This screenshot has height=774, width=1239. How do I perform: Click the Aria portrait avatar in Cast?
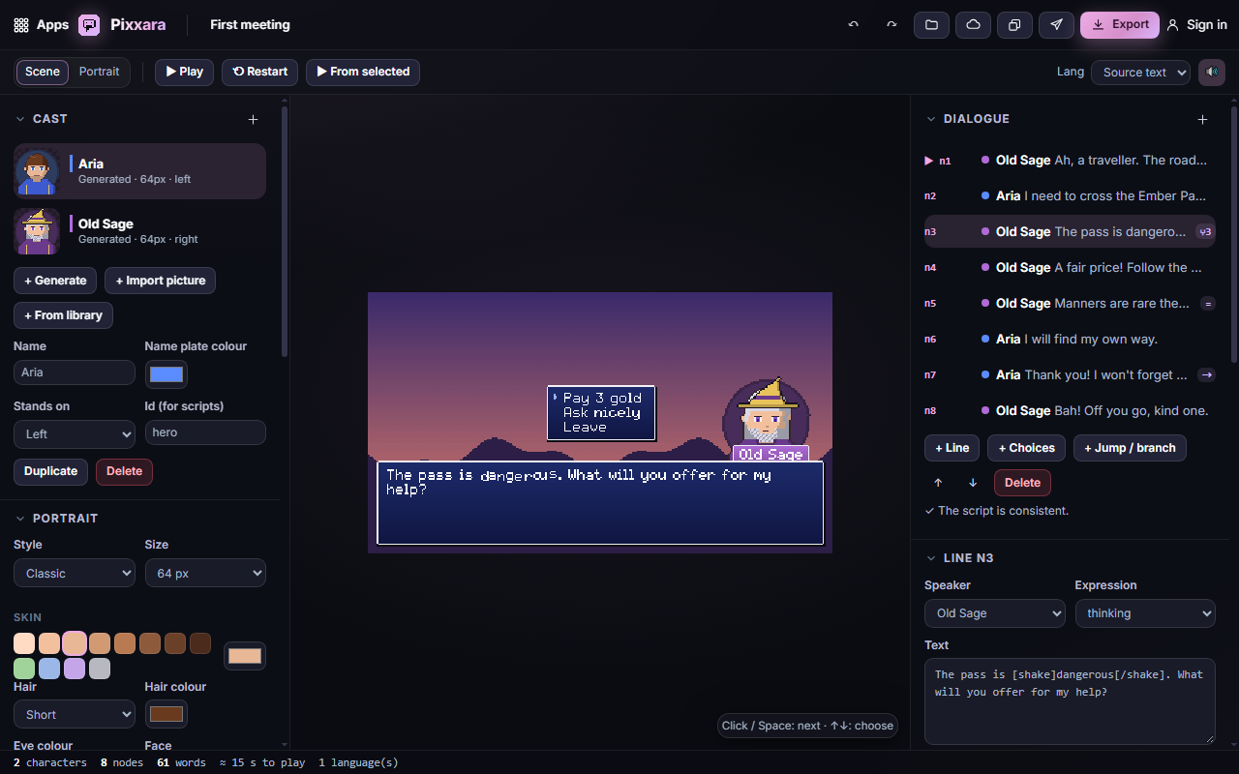37,171
